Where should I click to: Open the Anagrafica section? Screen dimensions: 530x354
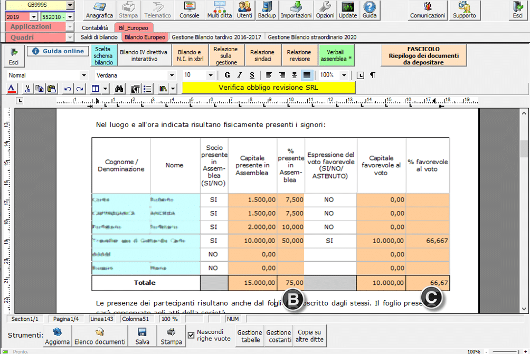[99, 10]
